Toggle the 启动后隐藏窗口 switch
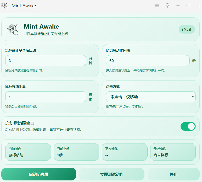Image resolution: width=202 pixels, height=182 pixels. [x=188, y=126]
